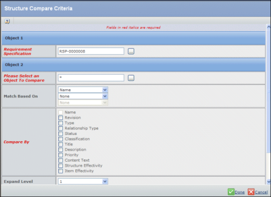This screenshot has height=197, width=271.
Task: Check the Revision checkbox
Action: click(60, 118)
